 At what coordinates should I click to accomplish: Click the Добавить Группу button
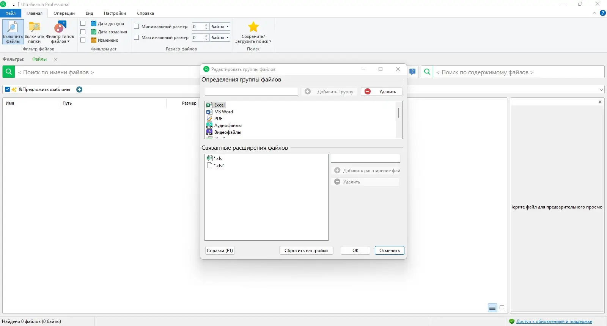pyautogui.click(x=329, y=91)
